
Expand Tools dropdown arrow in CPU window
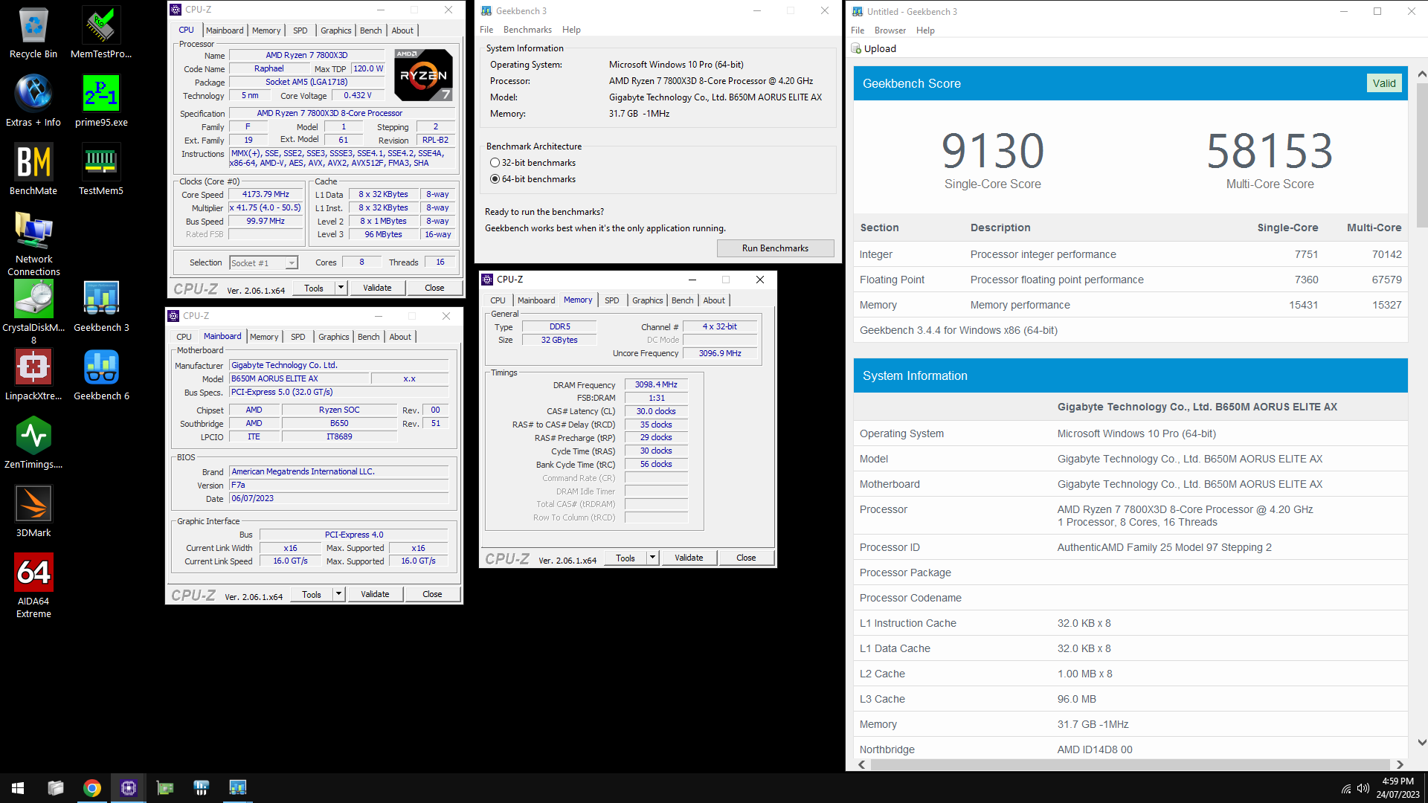point(341,288)
